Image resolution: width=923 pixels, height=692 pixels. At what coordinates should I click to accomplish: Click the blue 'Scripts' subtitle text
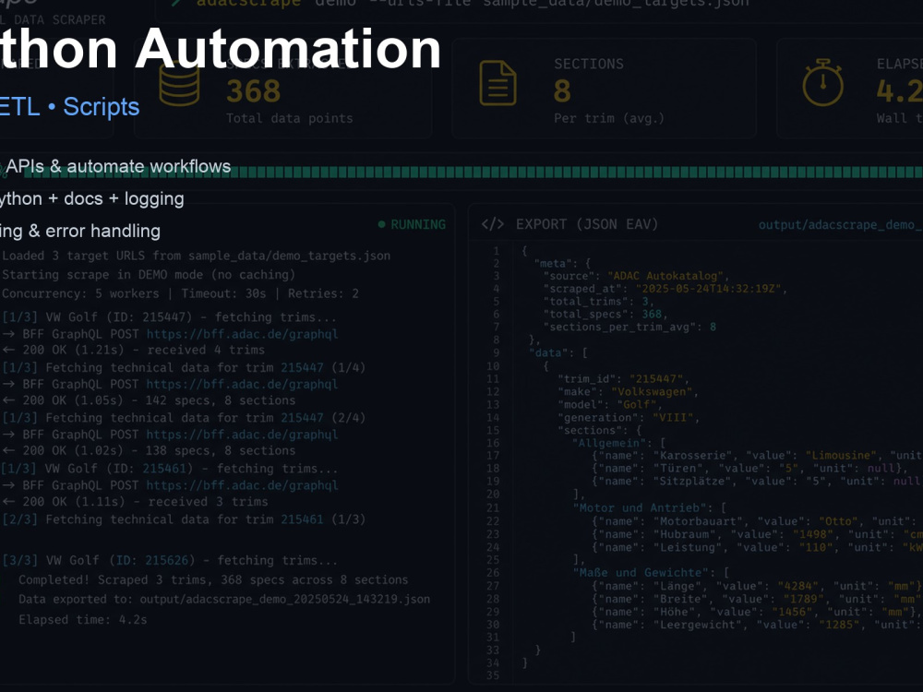pyautogui.click(x=102, y=106)
